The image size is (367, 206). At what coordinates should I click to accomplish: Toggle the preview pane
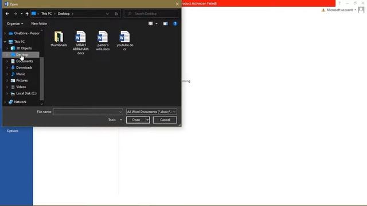click(166, 23)
